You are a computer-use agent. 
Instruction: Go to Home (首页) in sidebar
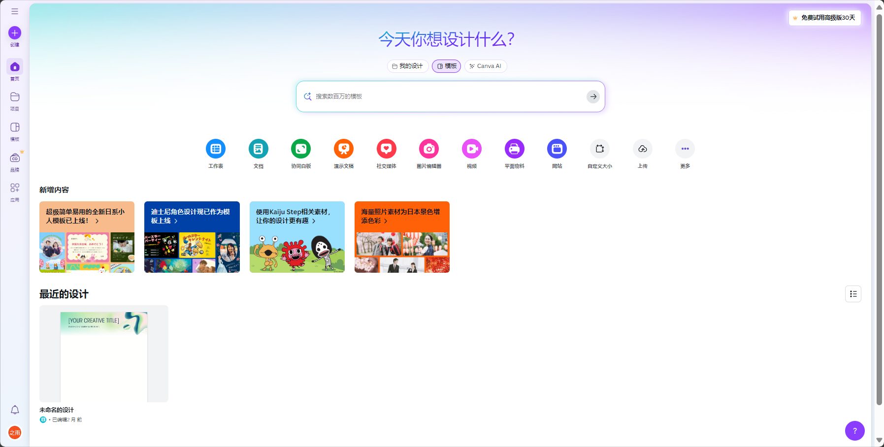(15, 66)
